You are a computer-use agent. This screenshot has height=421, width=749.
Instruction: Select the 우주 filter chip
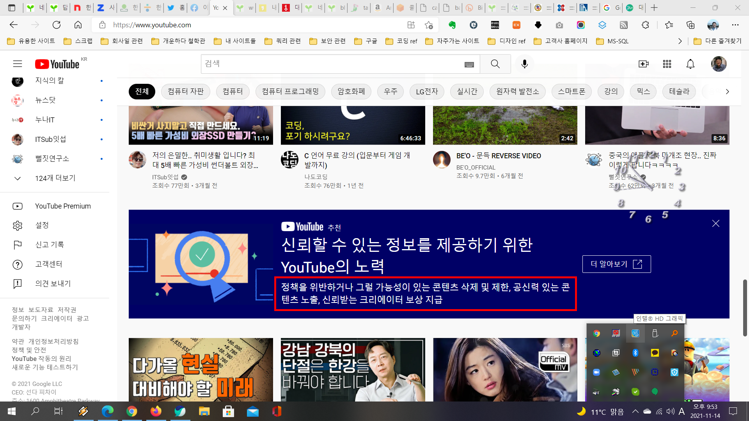[390, 91]
